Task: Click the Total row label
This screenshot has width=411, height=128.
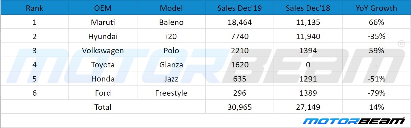Action: (103, 107)
